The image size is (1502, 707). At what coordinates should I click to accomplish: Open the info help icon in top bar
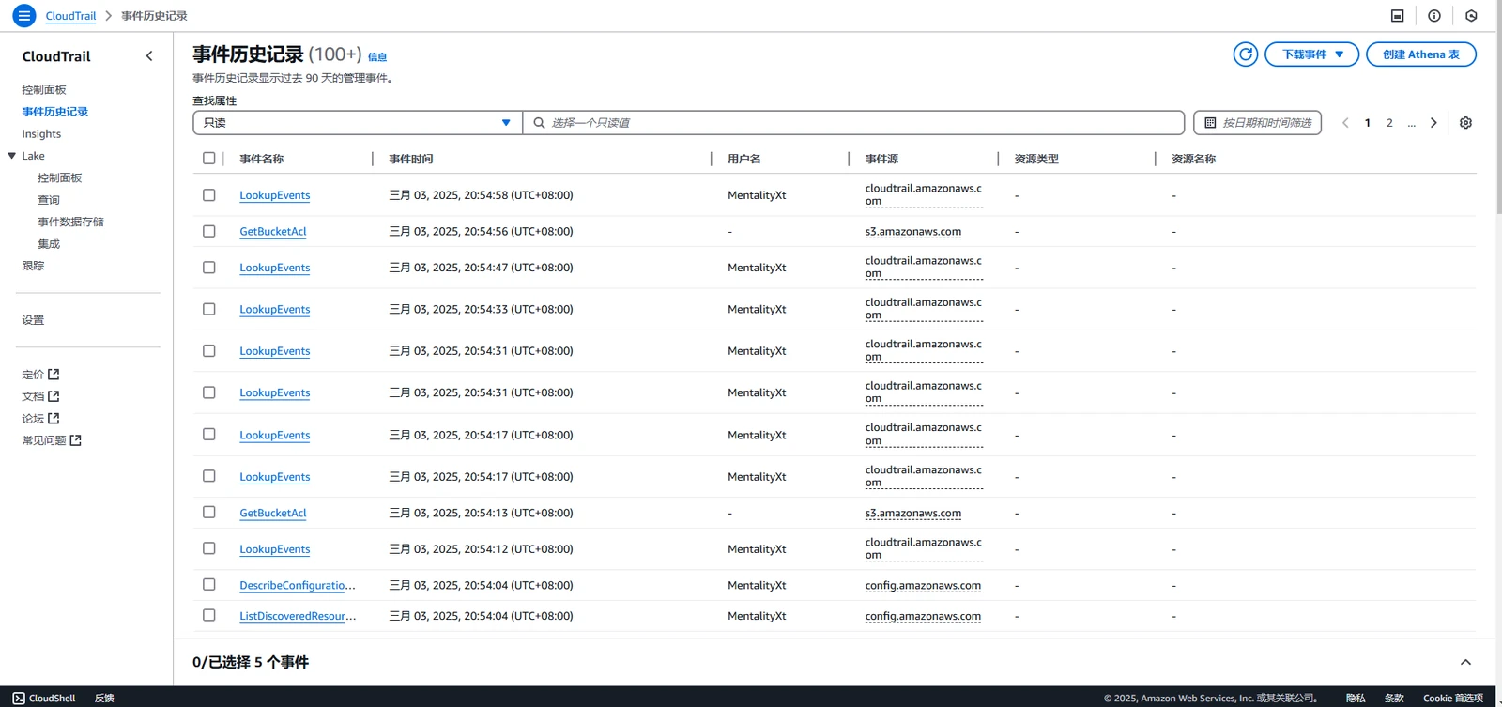pyautogui.click(x=1434, y=16)
